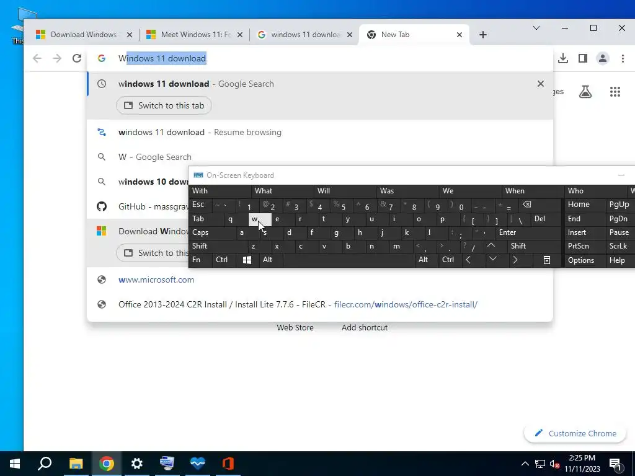This screenshot has width=635, height=476.
Task: Toggle the left Ctrl key on keyboard
Action: (x=223, y=260)
